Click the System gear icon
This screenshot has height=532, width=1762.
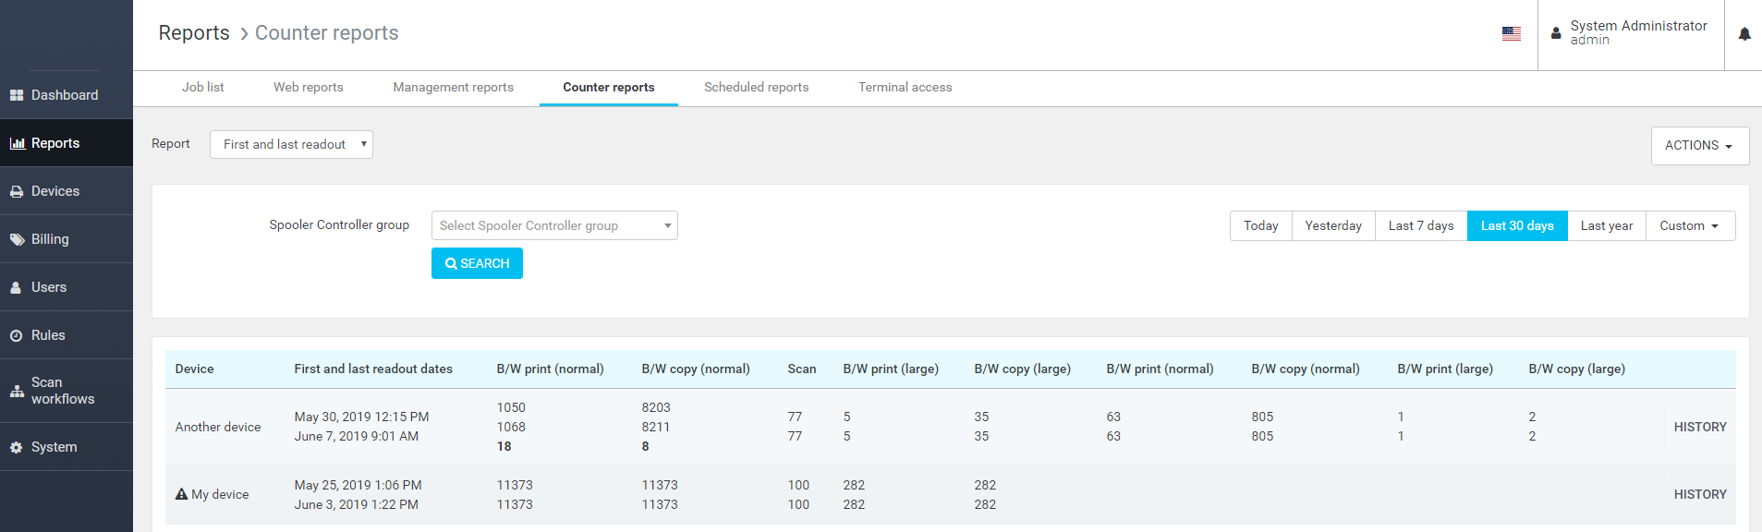(x=17, y=447)
